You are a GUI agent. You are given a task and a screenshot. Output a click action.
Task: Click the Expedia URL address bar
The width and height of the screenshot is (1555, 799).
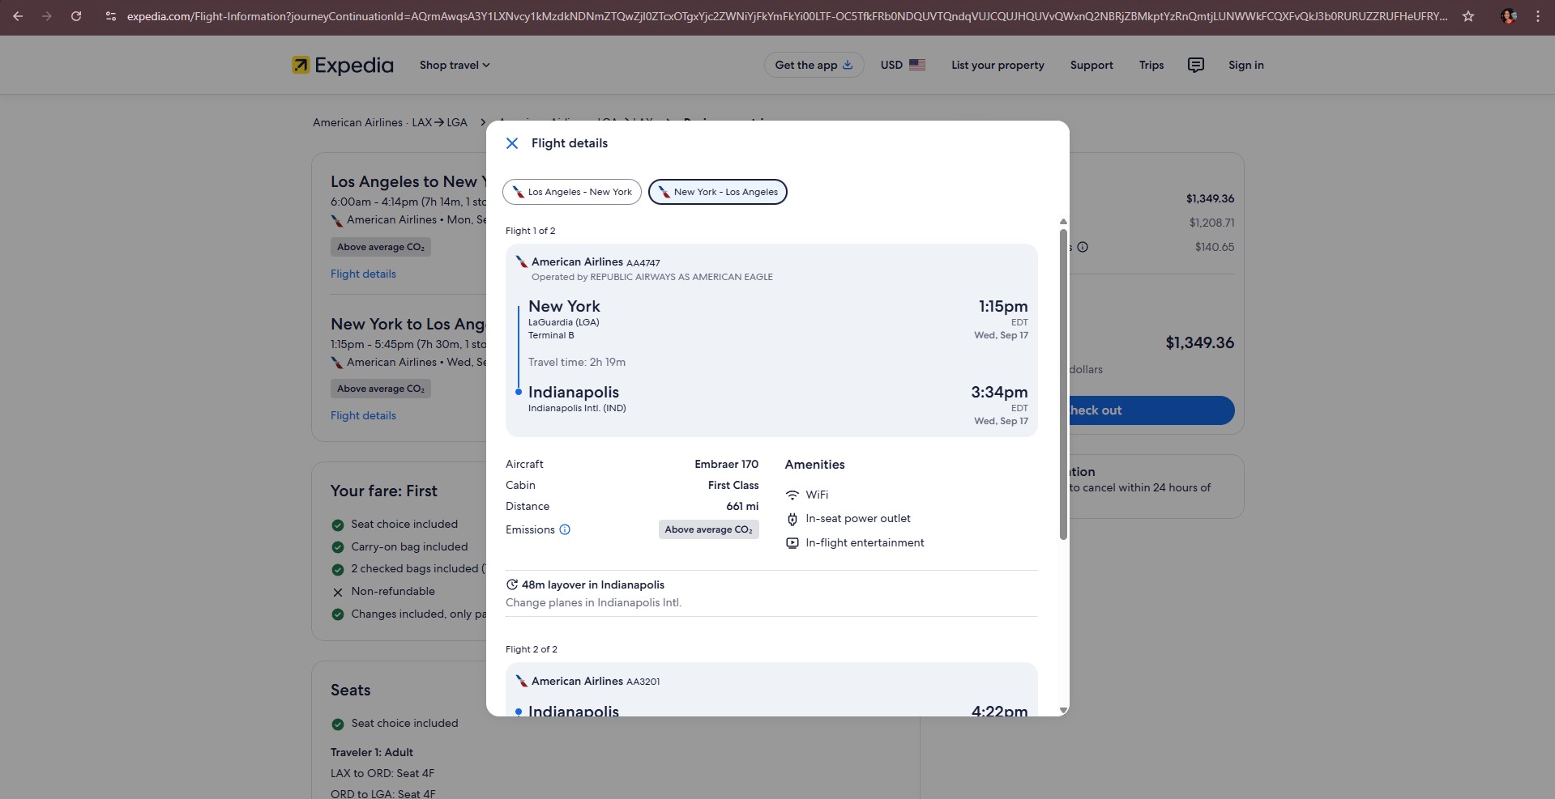click(786, 16)
